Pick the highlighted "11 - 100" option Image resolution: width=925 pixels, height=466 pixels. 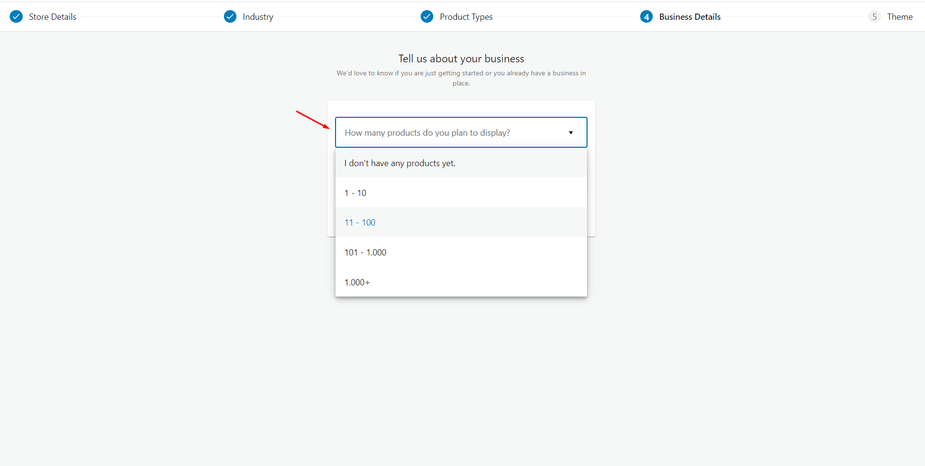(360, 223)
